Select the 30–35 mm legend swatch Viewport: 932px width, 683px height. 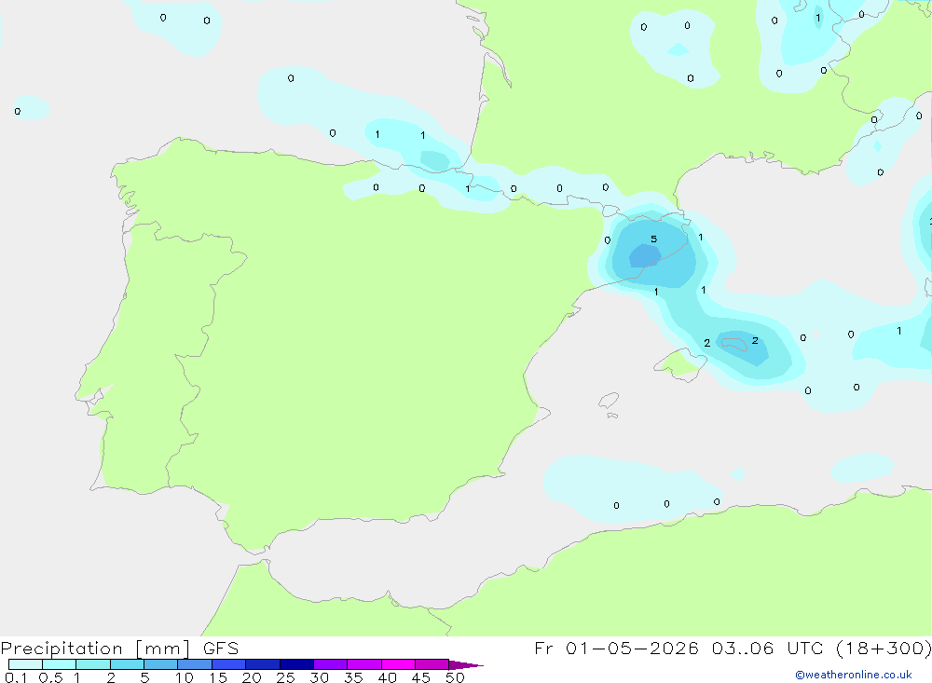pos(331,664)
